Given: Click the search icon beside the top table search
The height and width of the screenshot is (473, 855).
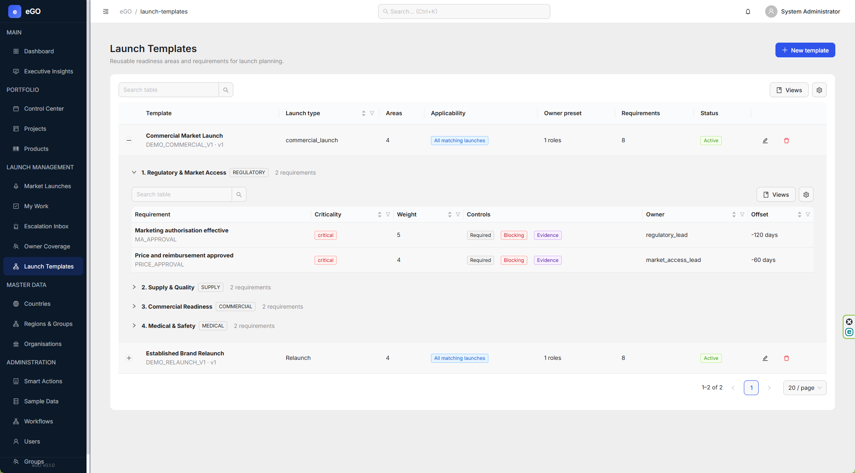Looking at the screenshot, I should [x=226, y=90].
